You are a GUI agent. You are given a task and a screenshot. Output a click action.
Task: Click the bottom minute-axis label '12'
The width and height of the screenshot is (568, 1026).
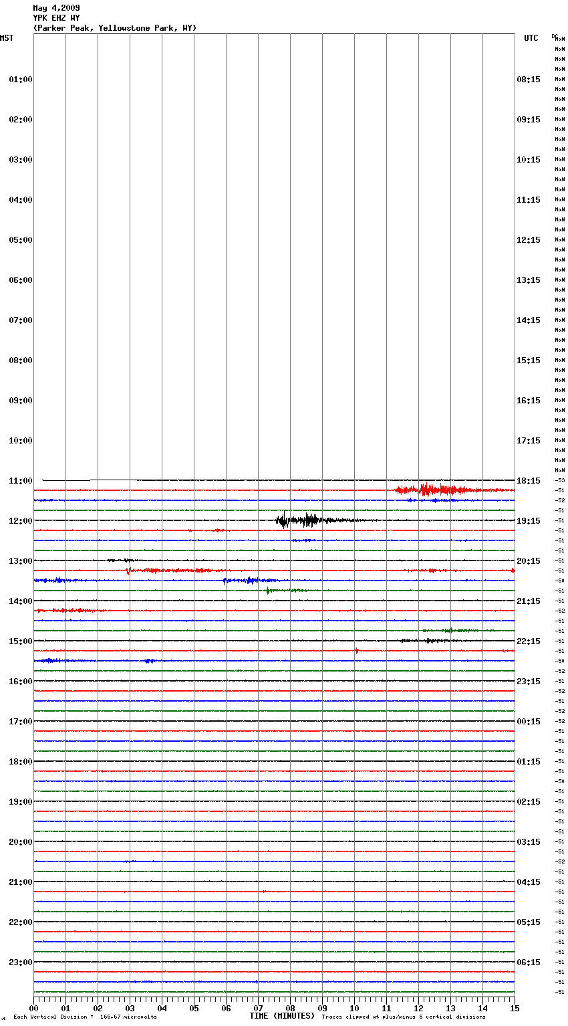click(418, 1009)
